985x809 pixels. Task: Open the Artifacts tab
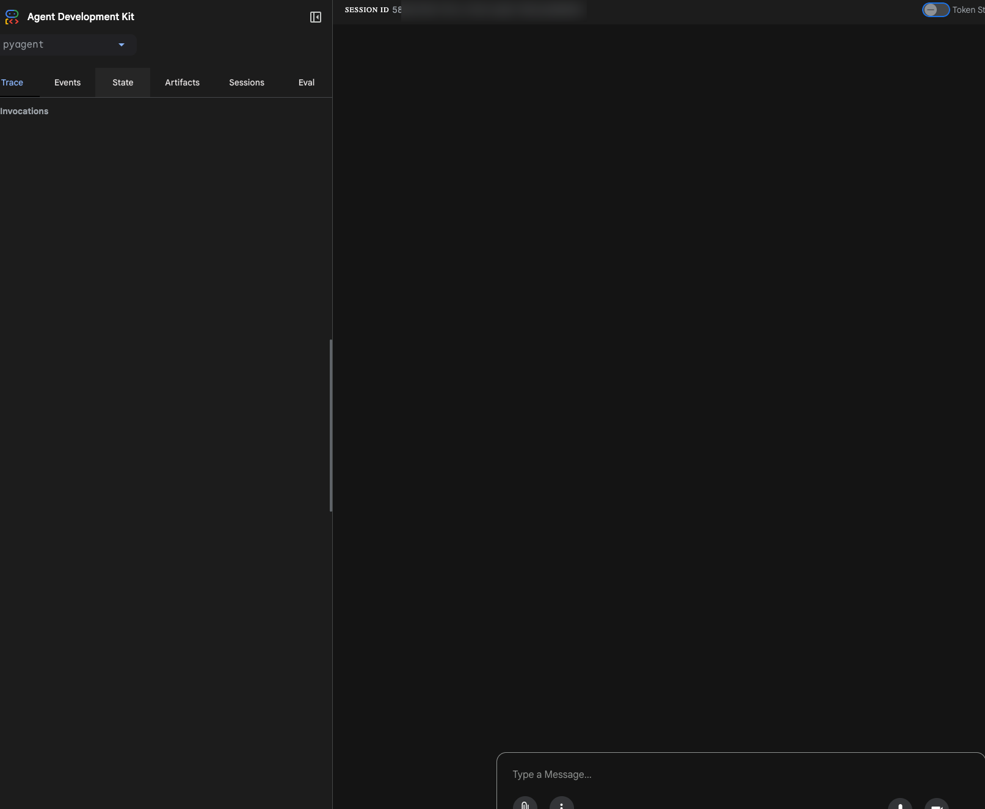pos(182,82)
